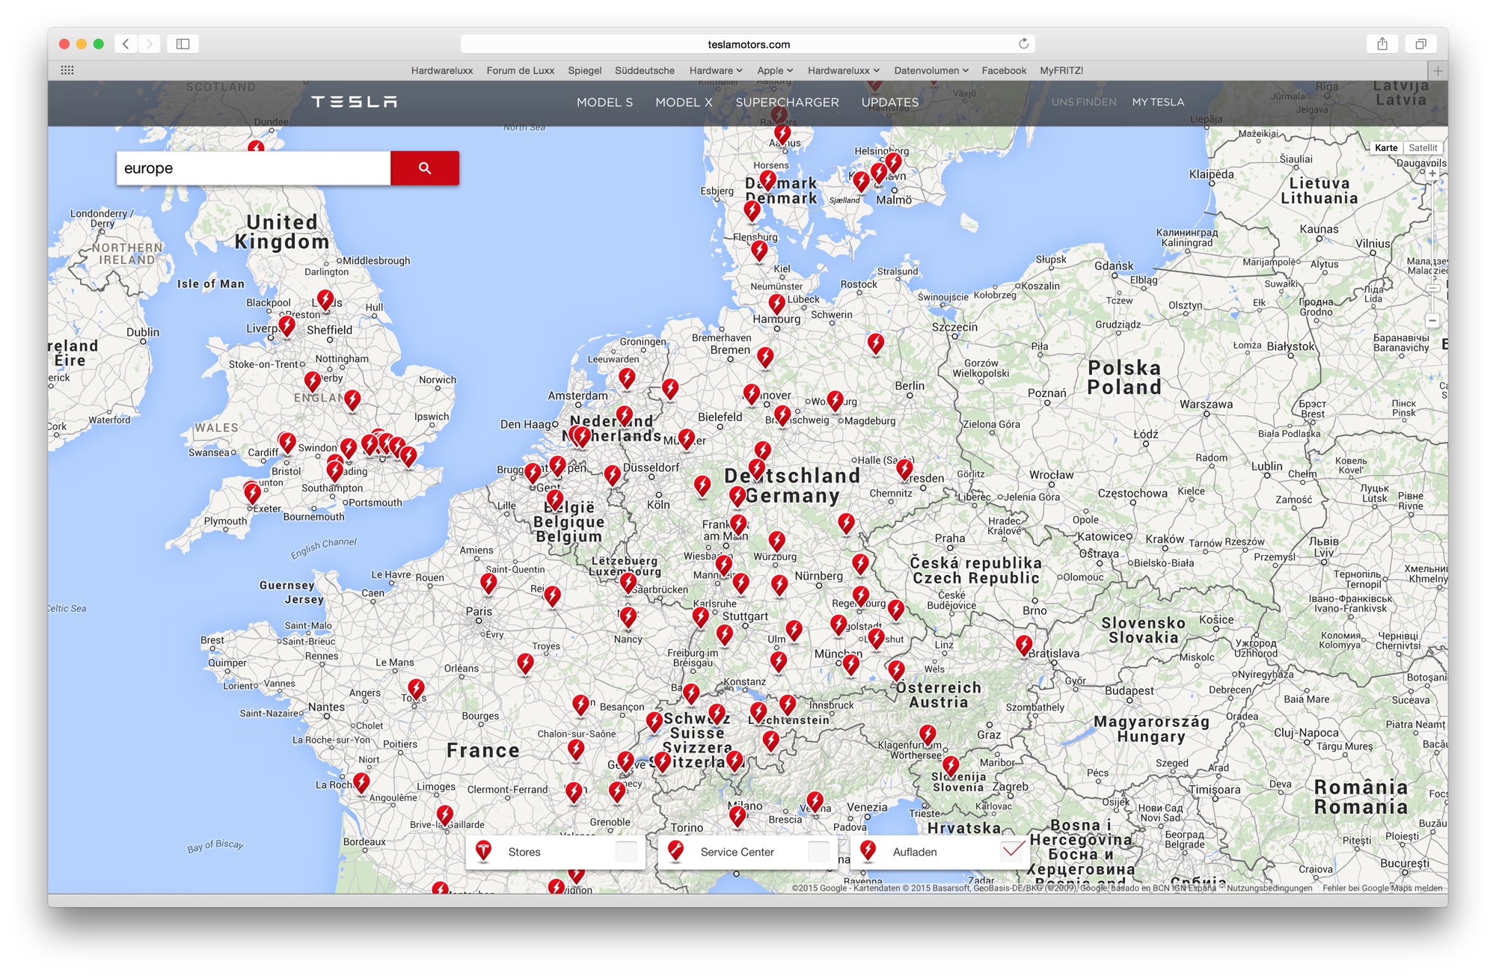Select Supercharger pin near Angoulême

tap(361, 783)
